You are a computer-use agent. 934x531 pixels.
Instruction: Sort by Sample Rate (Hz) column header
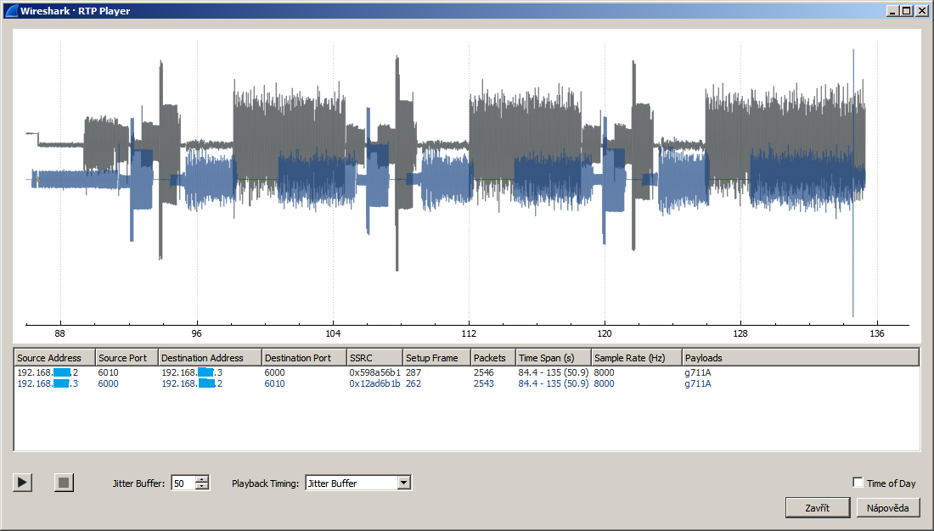[x=636, y=358]
